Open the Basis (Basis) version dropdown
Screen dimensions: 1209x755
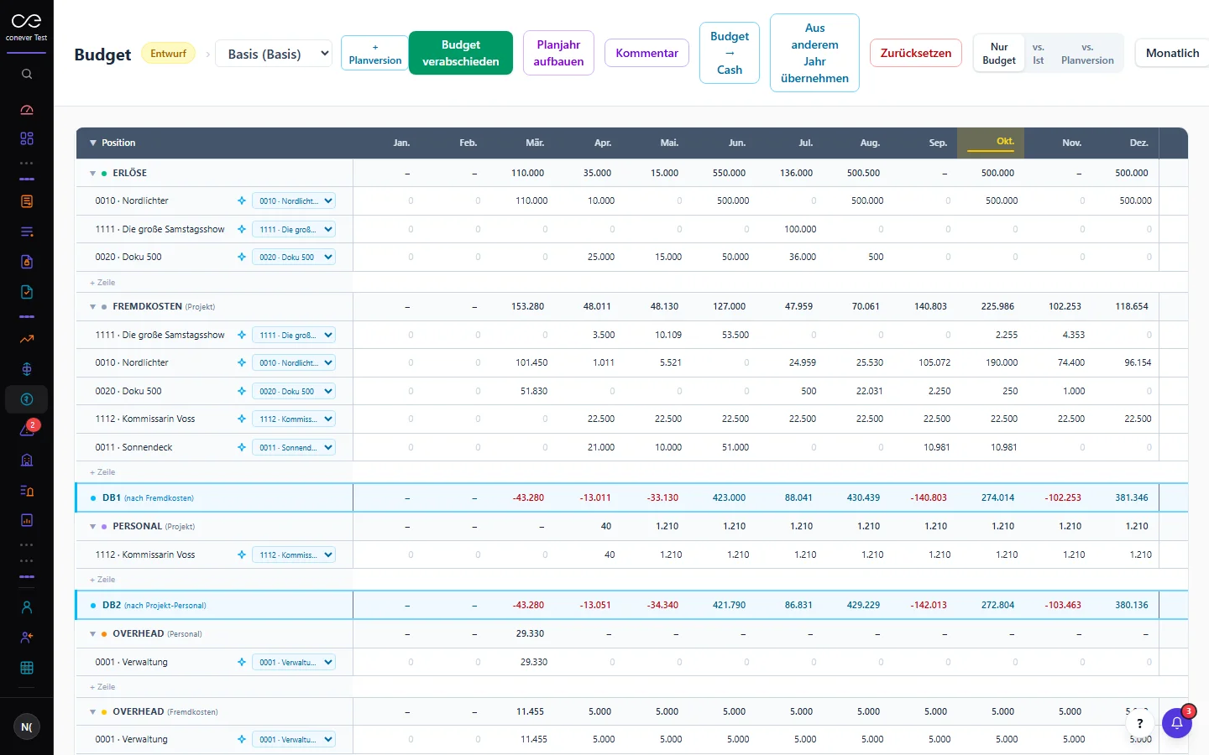(275, 54)
